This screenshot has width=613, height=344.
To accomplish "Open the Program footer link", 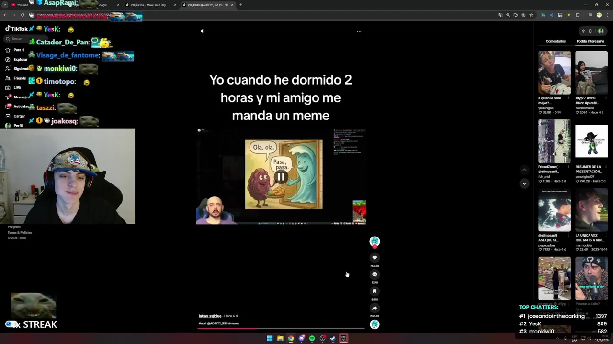I will (14, 227).
